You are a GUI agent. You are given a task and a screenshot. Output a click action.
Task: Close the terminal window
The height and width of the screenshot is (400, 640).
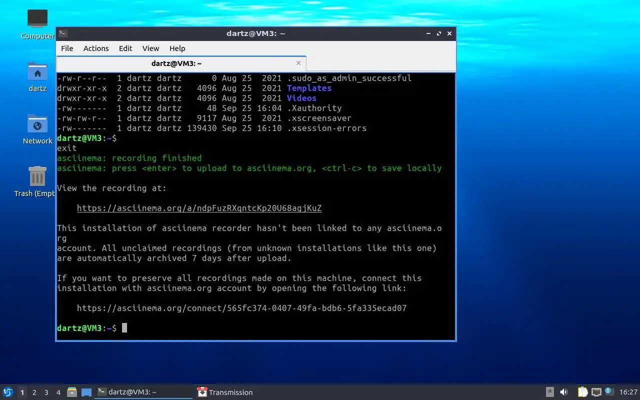[449, 33]
